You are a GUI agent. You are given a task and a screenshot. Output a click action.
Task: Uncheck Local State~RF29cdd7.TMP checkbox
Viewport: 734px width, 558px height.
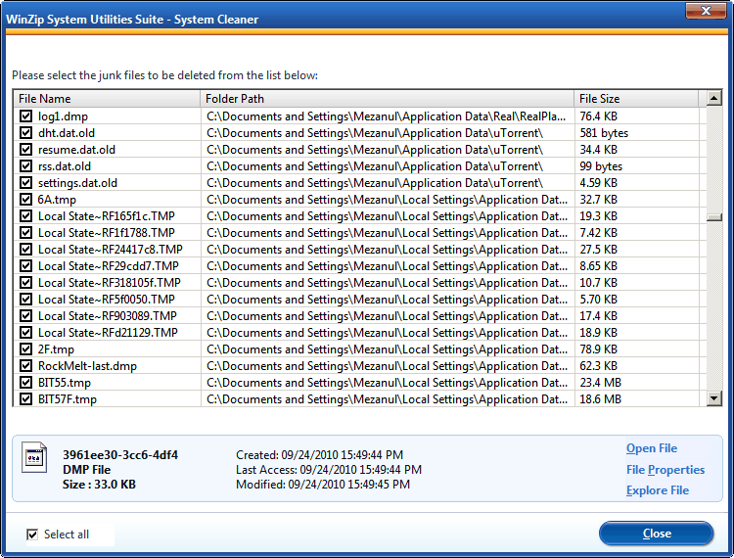coord(25,266)
